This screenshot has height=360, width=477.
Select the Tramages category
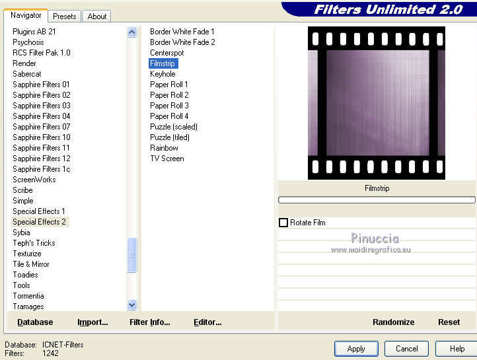pyautogui.click(x=28, y=306)
